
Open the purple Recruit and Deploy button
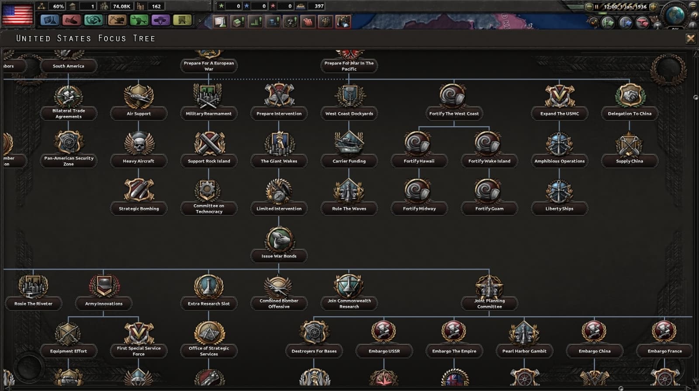tap(160, 20)
